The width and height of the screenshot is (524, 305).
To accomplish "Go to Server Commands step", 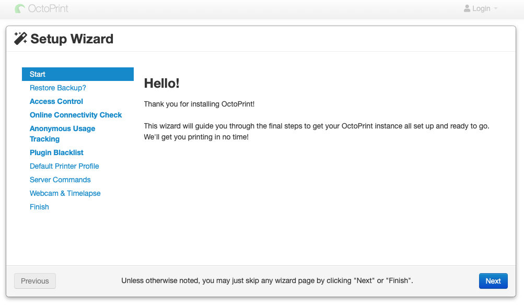I will (x=60, y=180).
